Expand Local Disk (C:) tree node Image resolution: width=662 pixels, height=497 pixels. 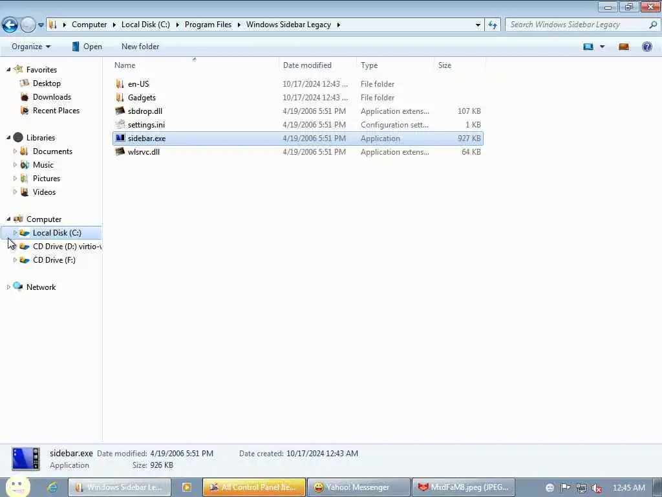16,232
